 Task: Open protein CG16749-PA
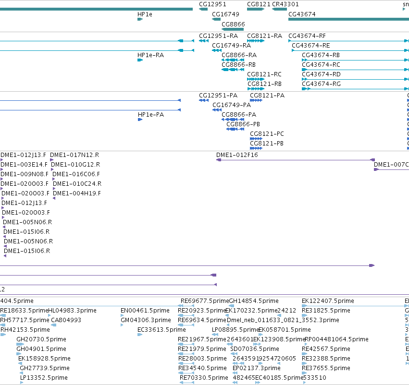coord(231,105)
